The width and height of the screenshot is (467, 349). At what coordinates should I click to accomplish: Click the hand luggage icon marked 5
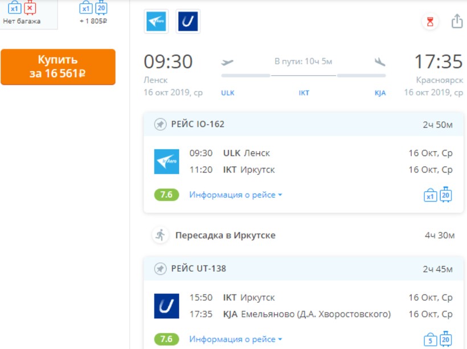tap(430, 340)
